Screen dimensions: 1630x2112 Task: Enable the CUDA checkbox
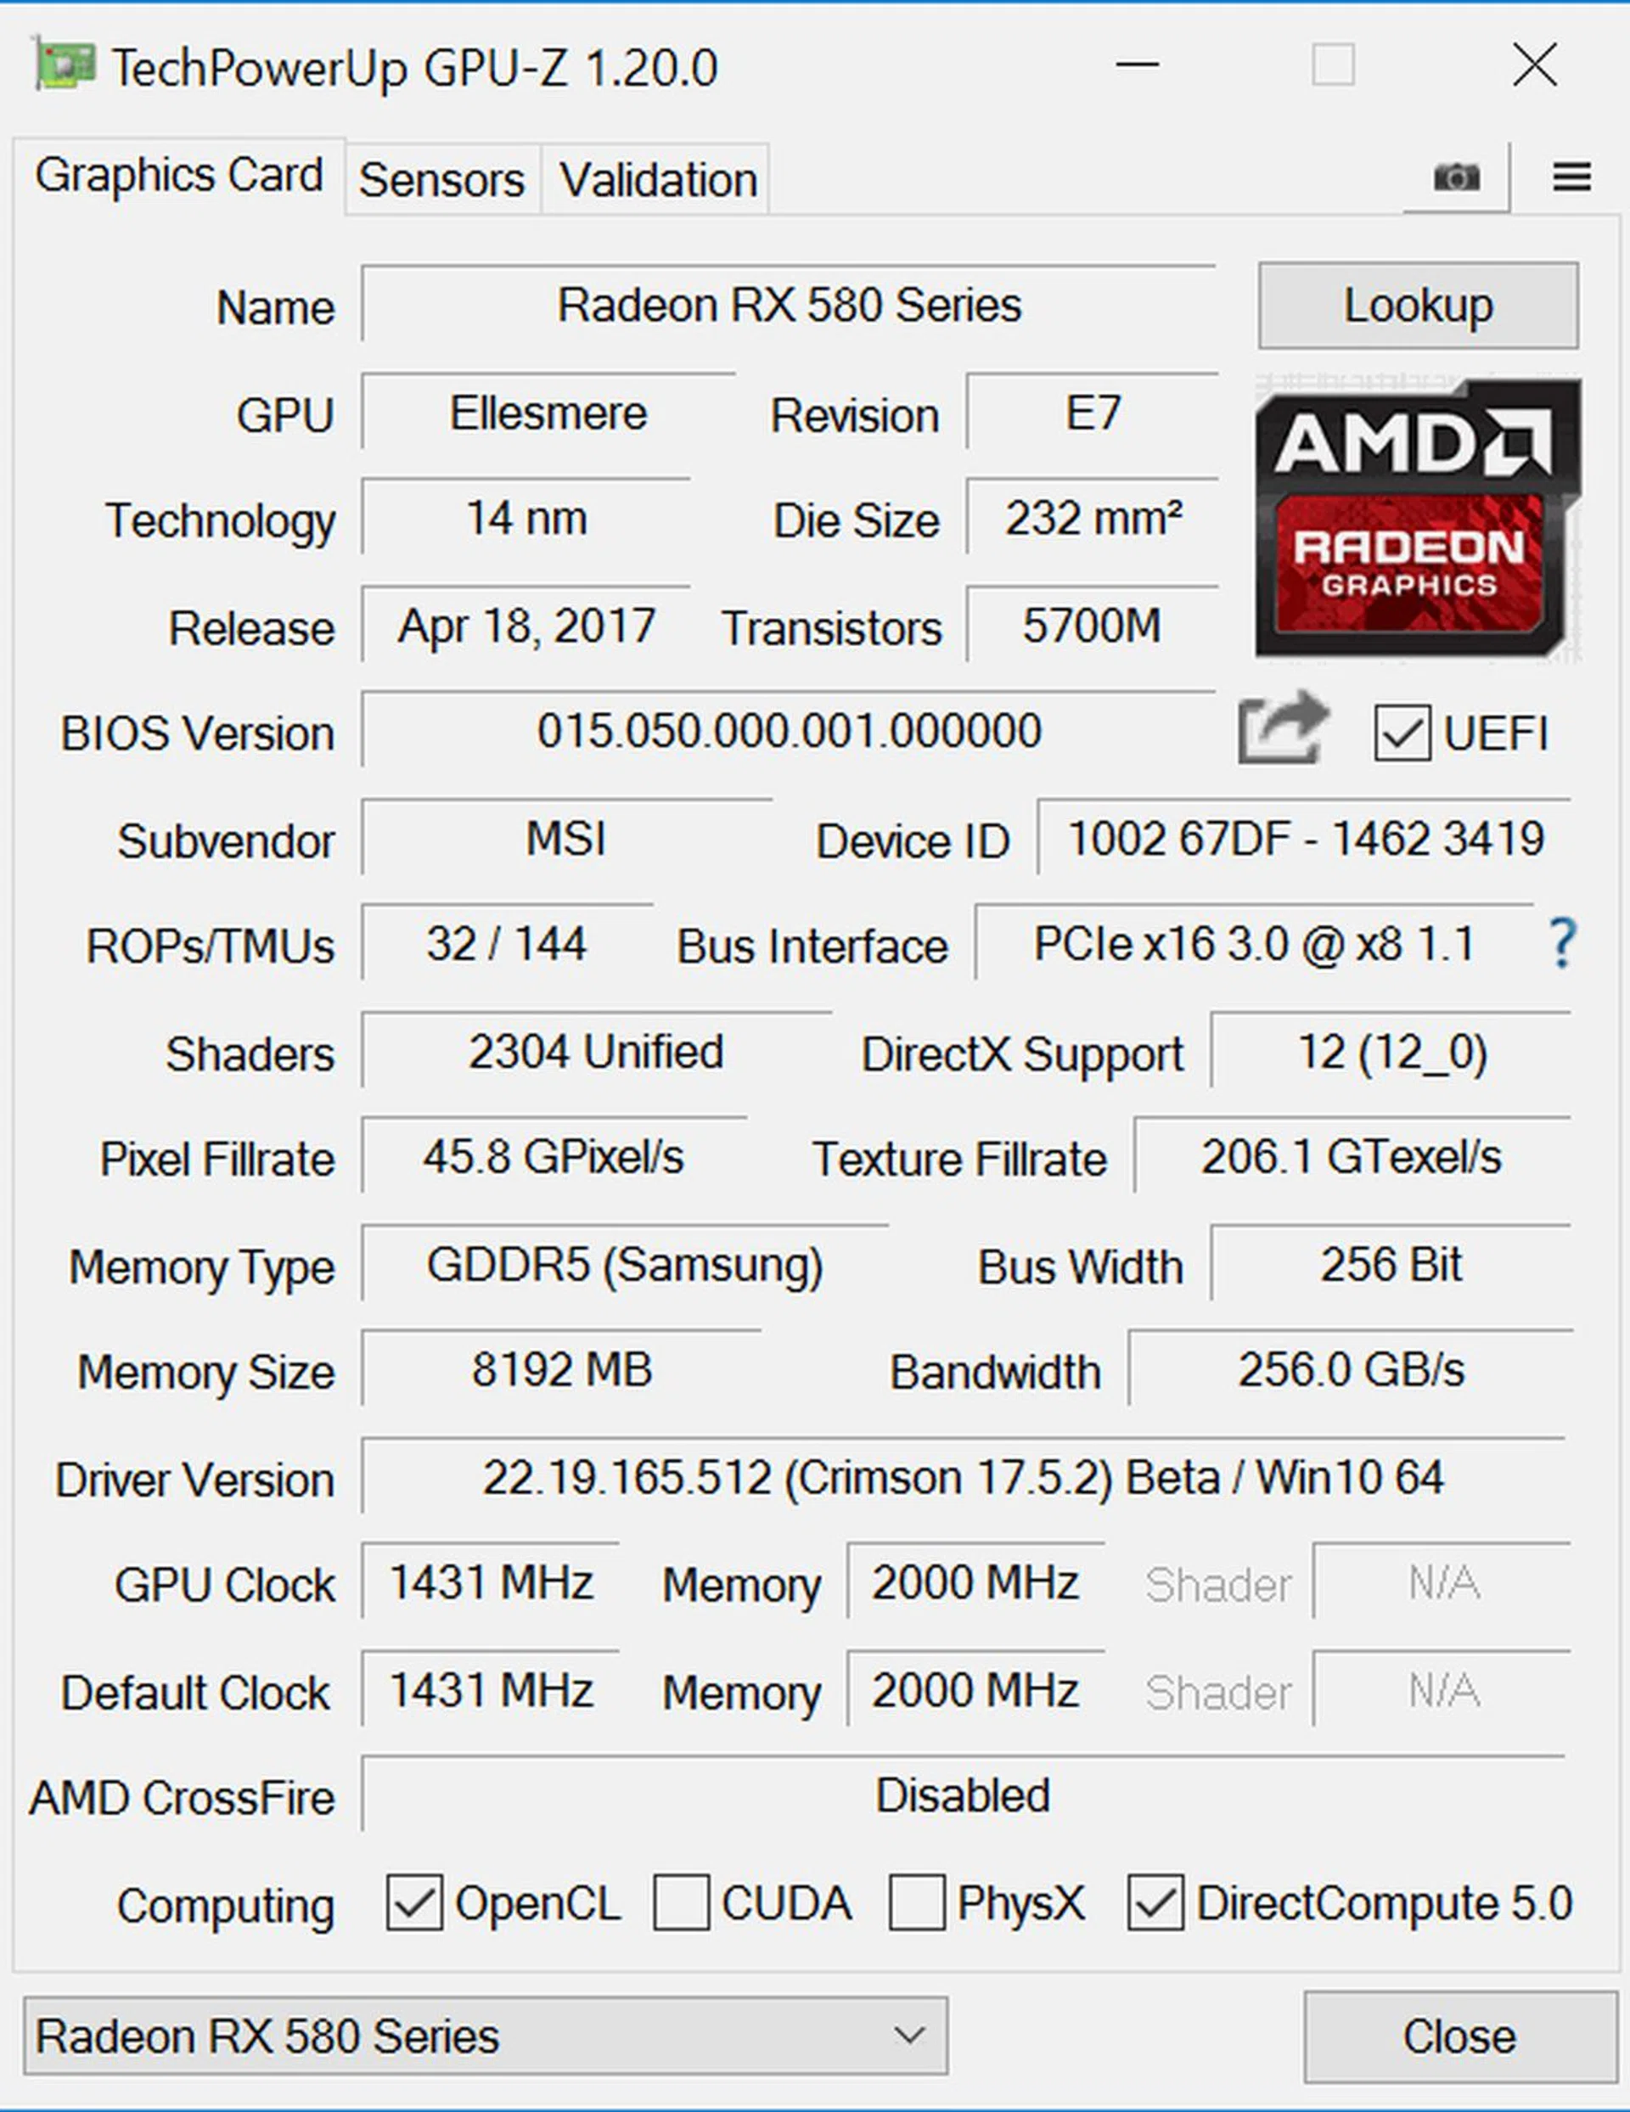(x=681, y=1903)
